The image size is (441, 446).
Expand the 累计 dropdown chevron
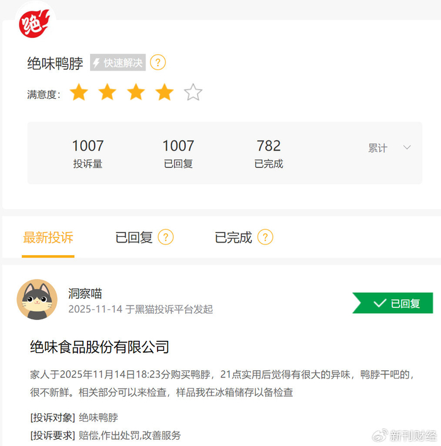click(407, 147)
